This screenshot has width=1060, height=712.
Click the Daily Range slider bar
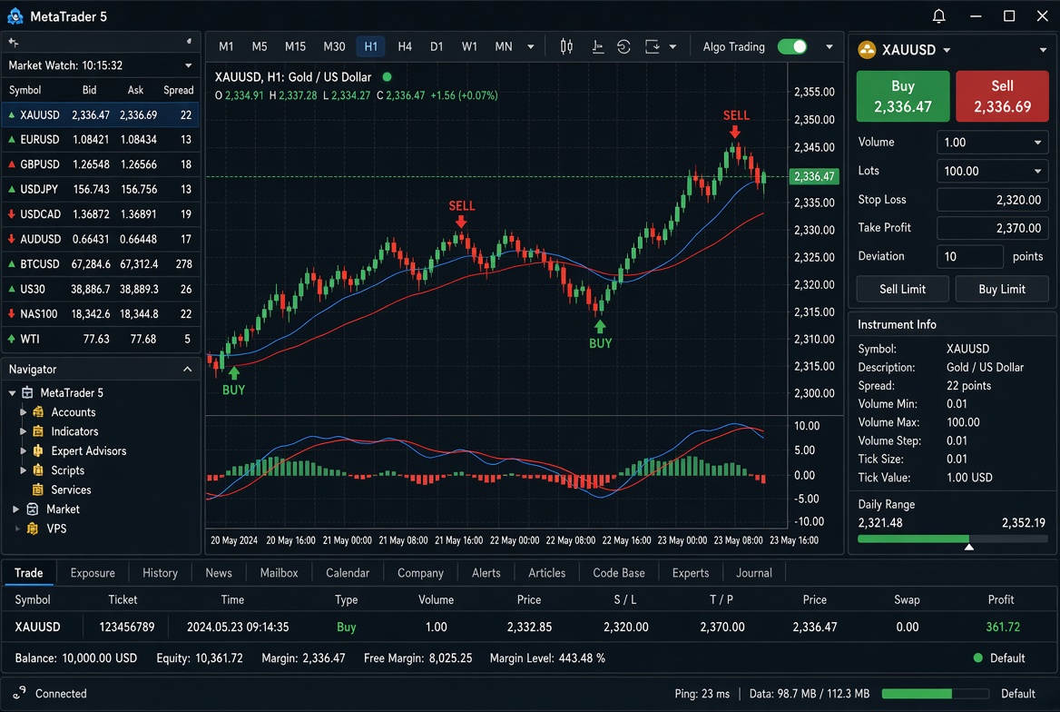click(953, 539)
